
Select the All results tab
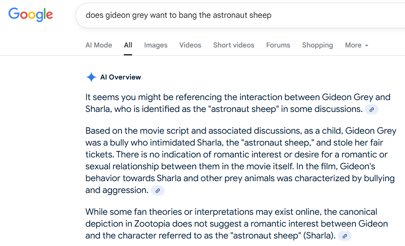click(128, 45)
